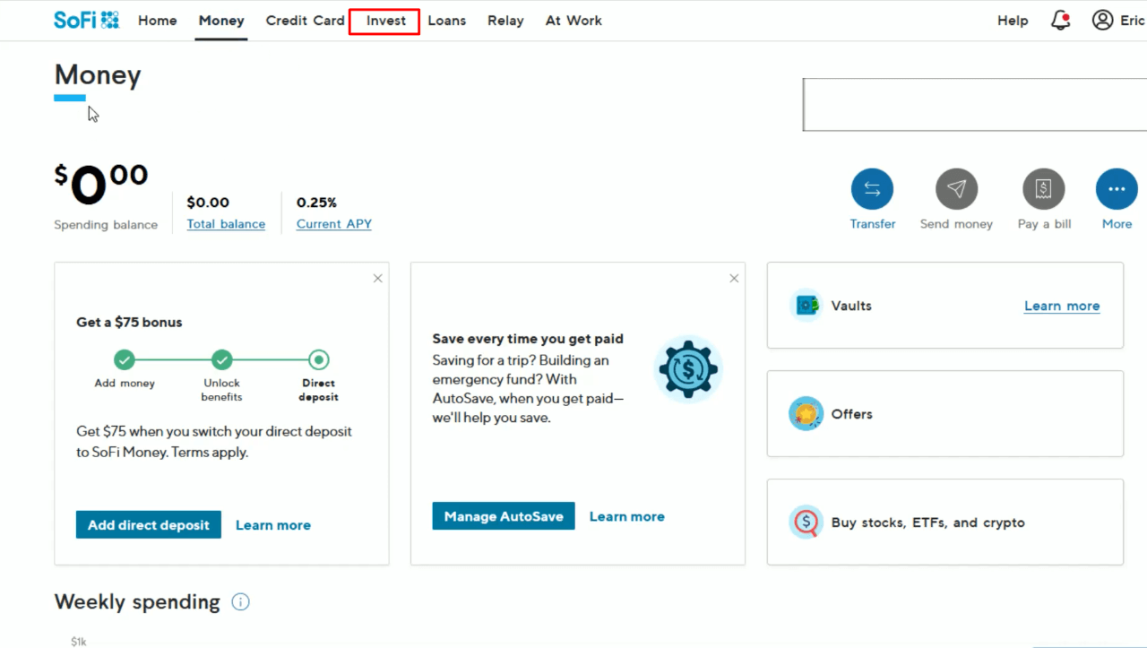Go to the Home tab
The image size is (1147, 648).
click(158, 21)
